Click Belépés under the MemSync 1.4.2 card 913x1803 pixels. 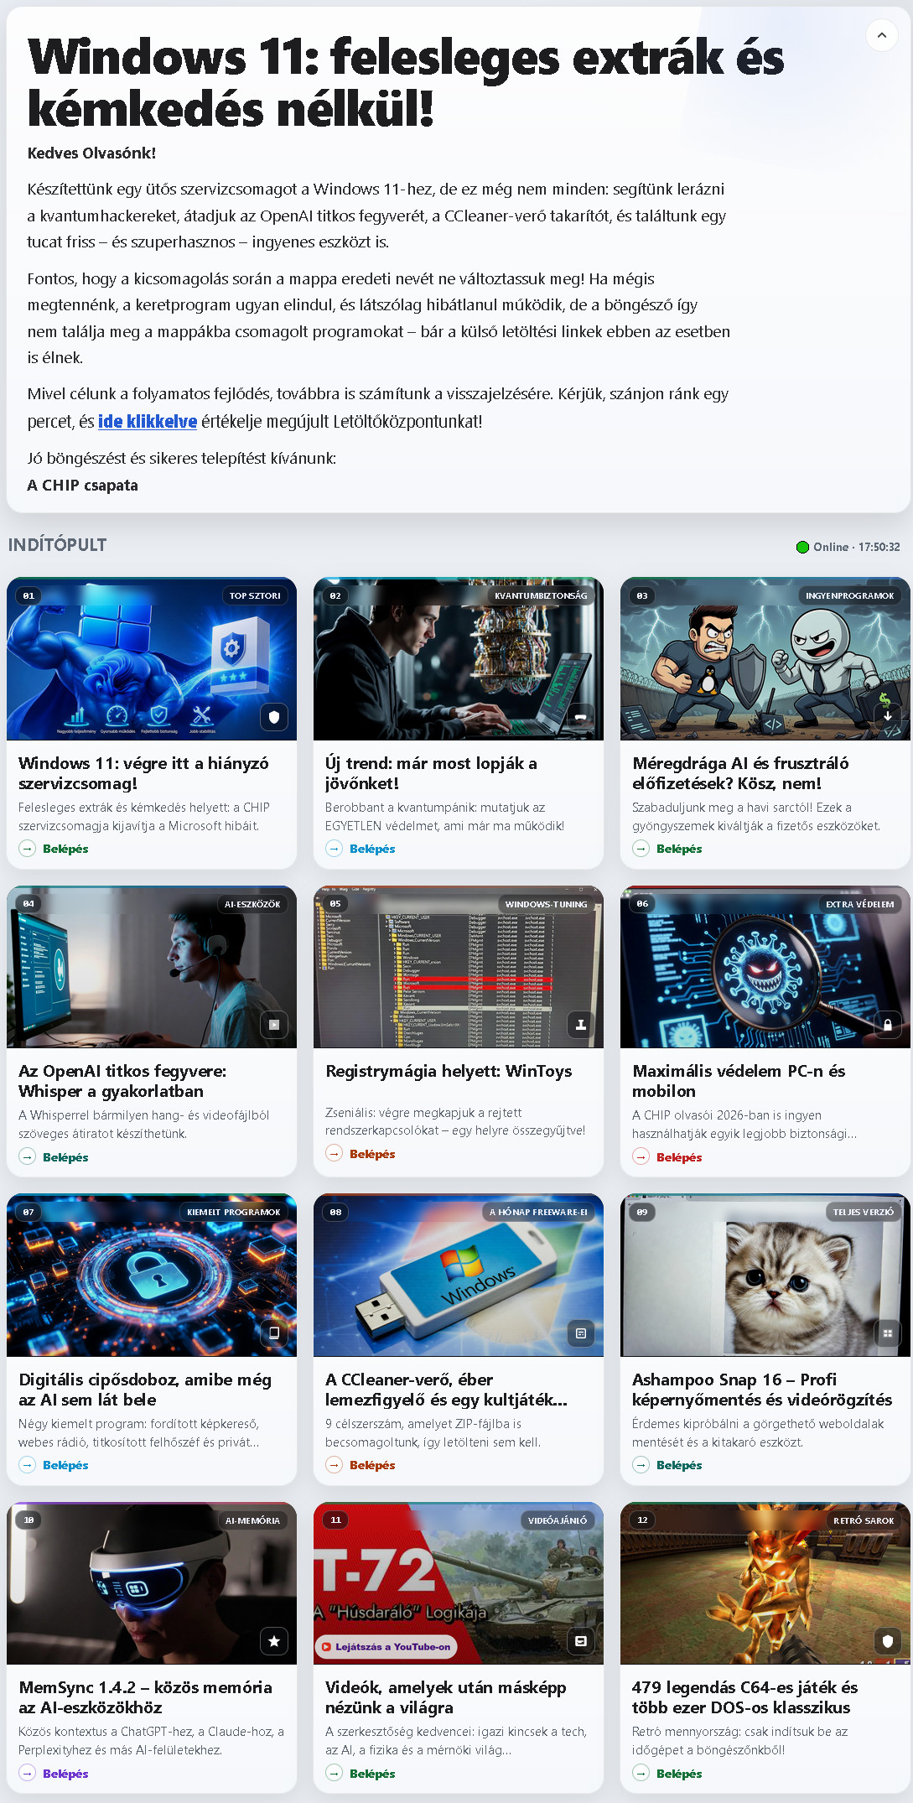65,1773
